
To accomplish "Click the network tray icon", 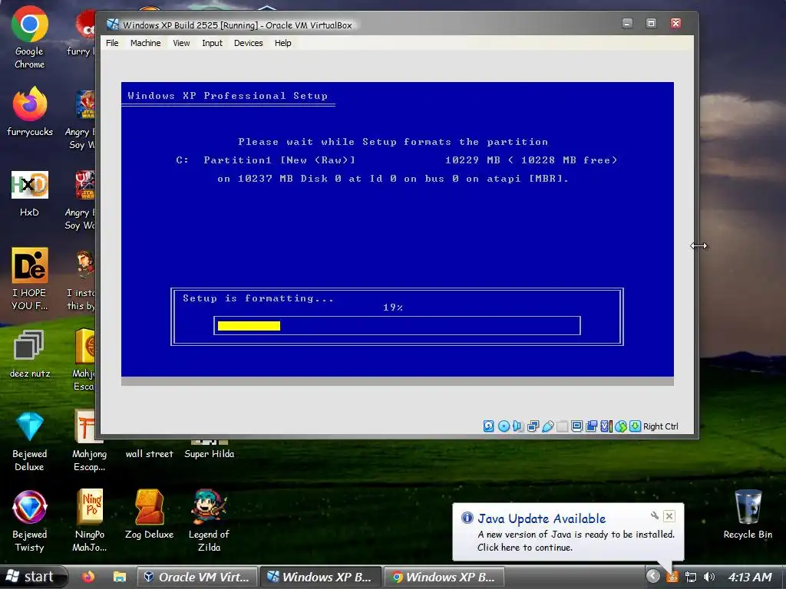I will click(691, 577).
